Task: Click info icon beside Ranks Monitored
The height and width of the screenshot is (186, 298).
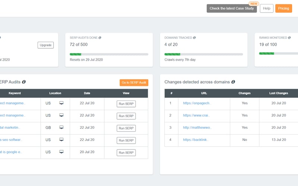Action: [289, 38]
